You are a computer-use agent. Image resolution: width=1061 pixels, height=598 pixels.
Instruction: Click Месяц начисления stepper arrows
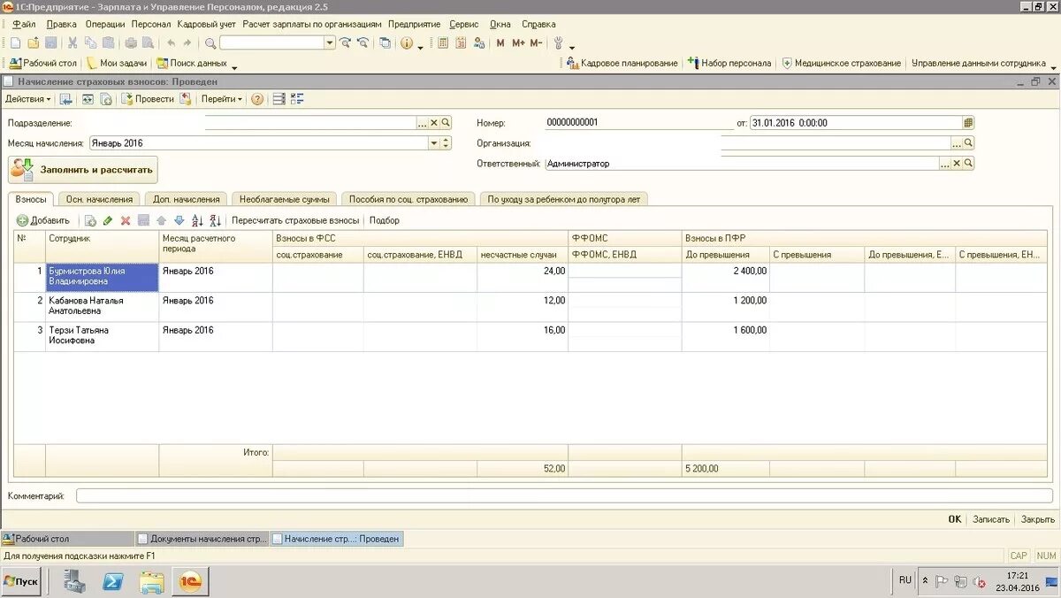tap(447, 142)
